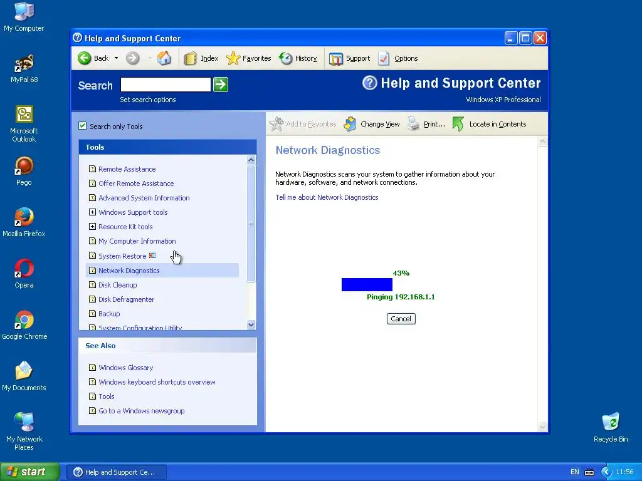Viewport: 642px width, 481px height.
Task: Click the blue diagnostics progress bar
Action: (x=367, y=284)
